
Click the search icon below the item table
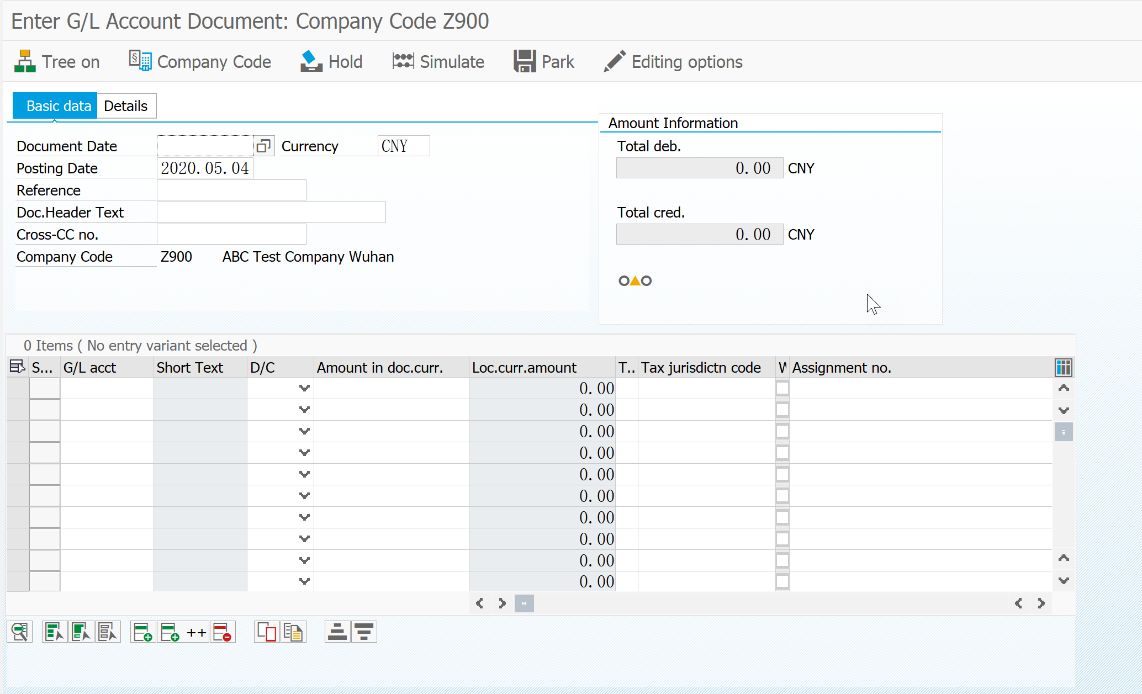coord(19,632)
